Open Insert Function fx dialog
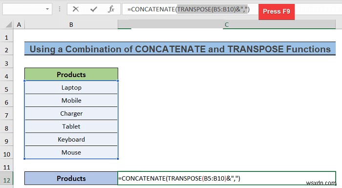The image size is (342, 188). (x=111, y=9)
